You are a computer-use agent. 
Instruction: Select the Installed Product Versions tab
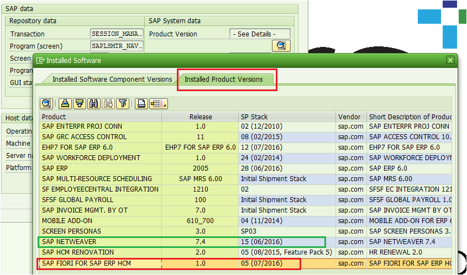pos(224,80)
